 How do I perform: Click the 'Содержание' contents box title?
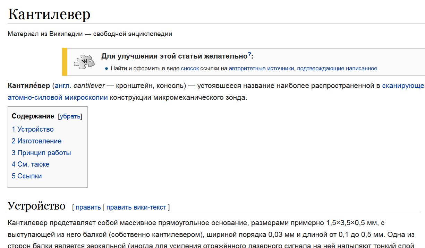click(x=33, y=116)
